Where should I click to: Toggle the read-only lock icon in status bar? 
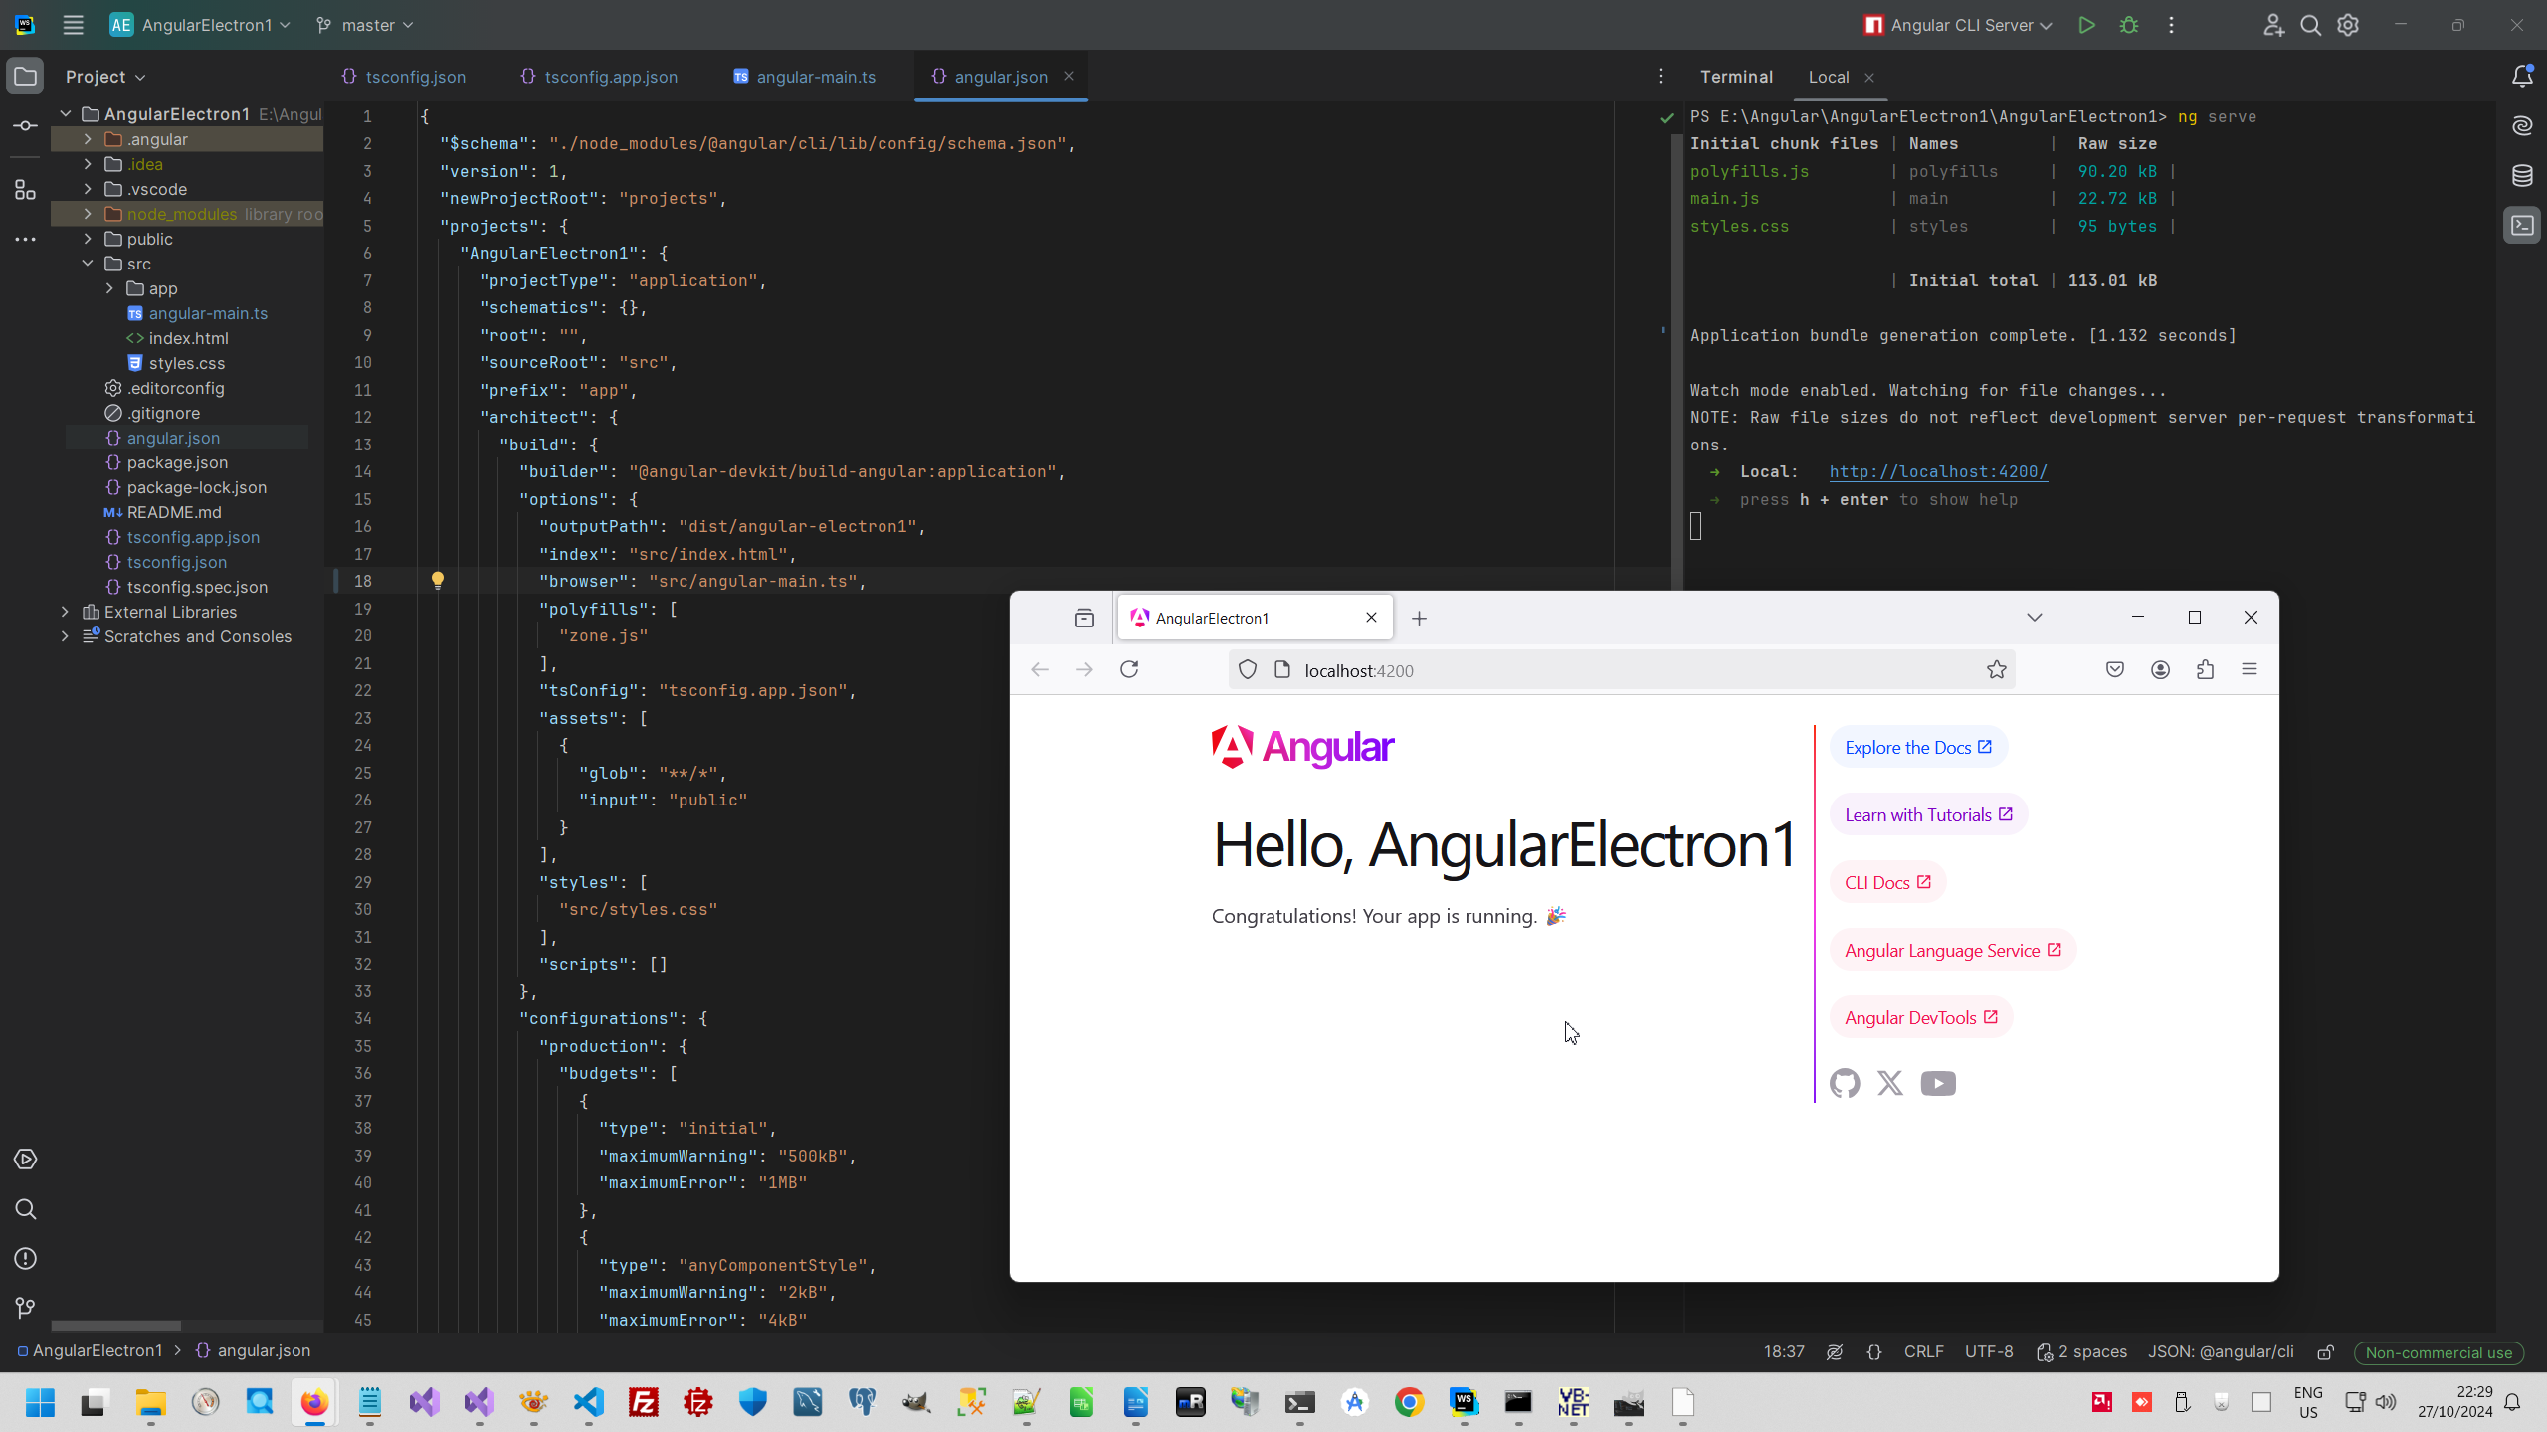(2325, 1352)
